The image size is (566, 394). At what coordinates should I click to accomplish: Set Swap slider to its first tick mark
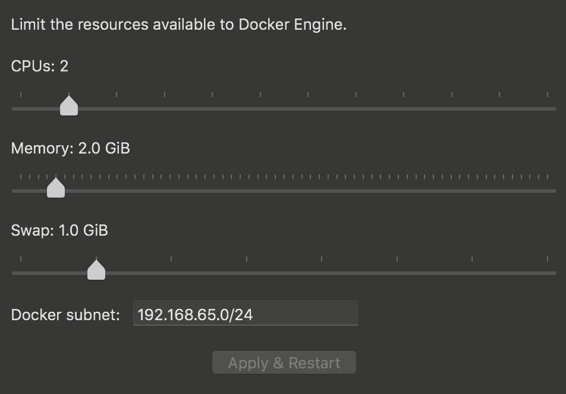pyautogui.click(x=21, y=273)
